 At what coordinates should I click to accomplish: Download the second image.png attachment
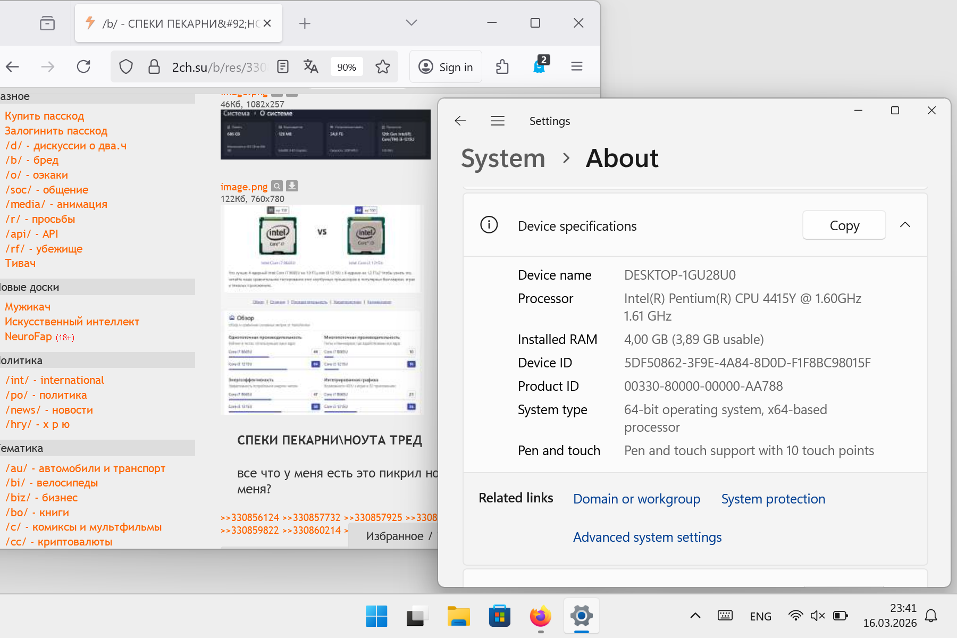[292, 186]
